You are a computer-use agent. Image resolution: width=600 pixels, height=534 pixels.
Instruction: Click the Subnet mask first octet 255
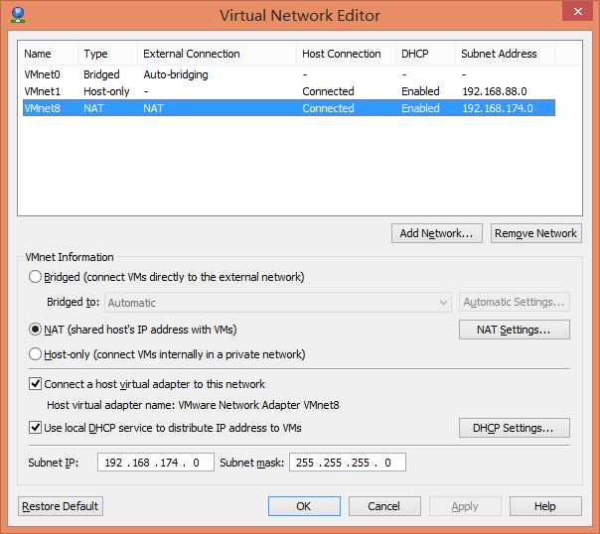305,463
